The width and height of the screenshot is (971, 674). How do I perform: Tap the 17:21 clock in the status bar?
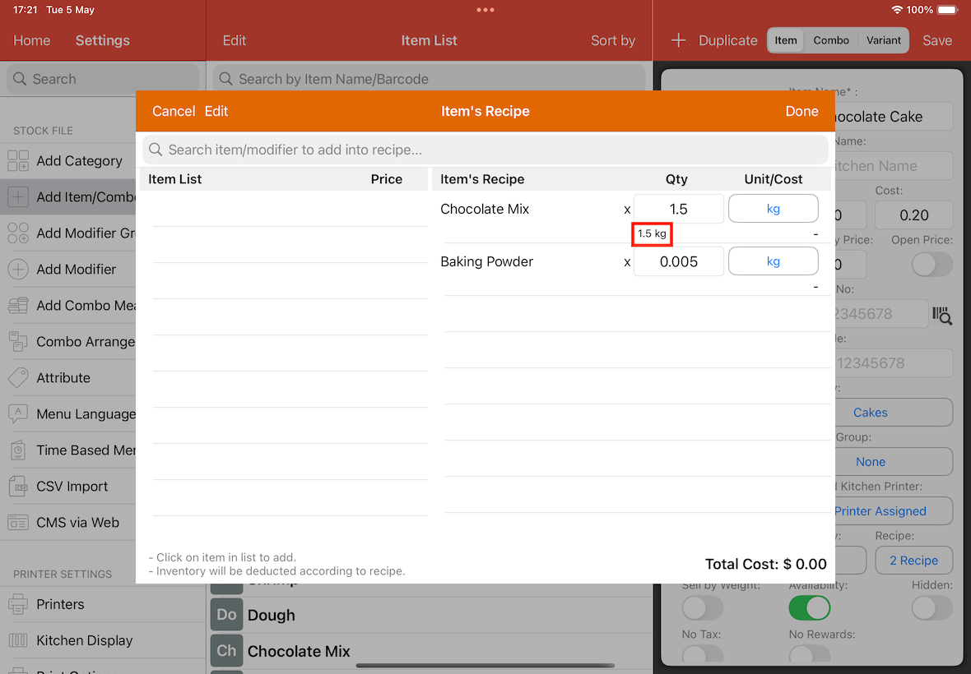26,10
